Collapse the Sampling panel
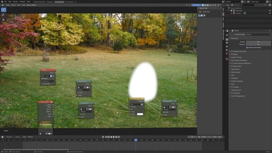 pyautogui.click(x=234, y=38)
